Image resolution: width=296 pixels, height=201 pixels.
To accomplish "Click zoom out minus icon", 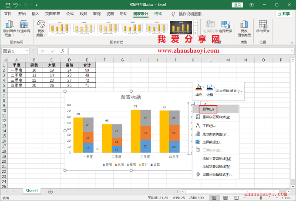I will (245, 198).
